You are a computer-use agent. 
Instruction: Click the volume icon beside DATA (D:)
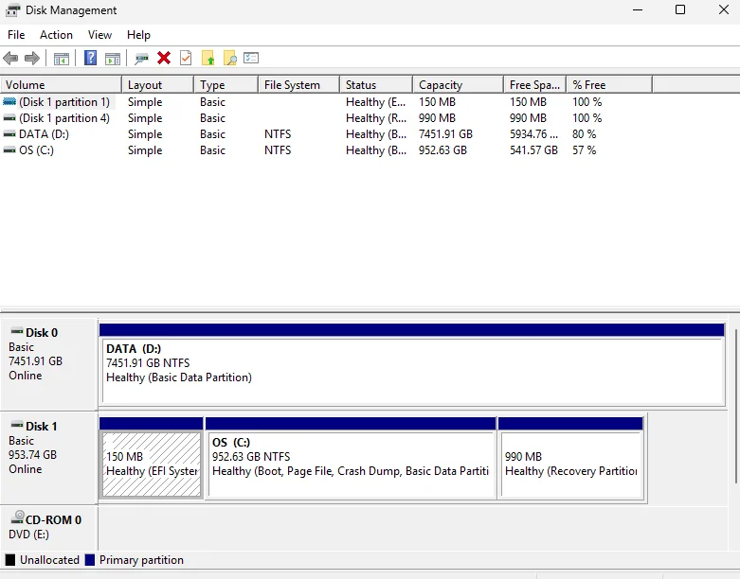9,134
